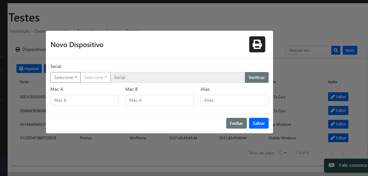Expand the Rows per page dropdown
Viewport: 368px width, 176px height.
[x=282, y=153]
